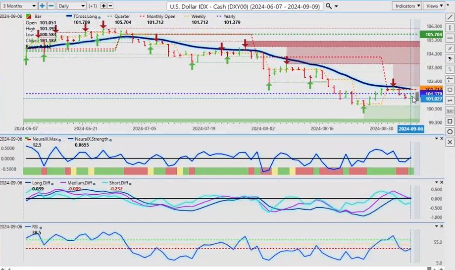Open the Views menu

tap(434, 6)
